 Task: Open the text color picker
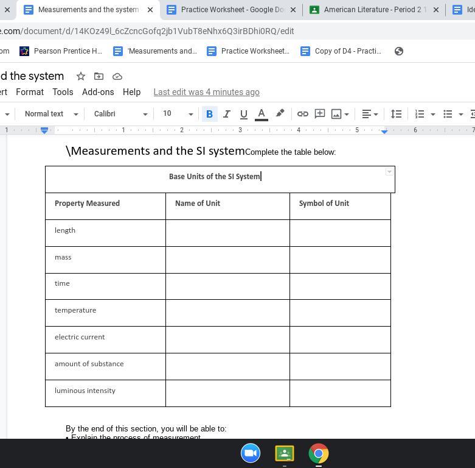pyautogui.click(x=261, y=114)
